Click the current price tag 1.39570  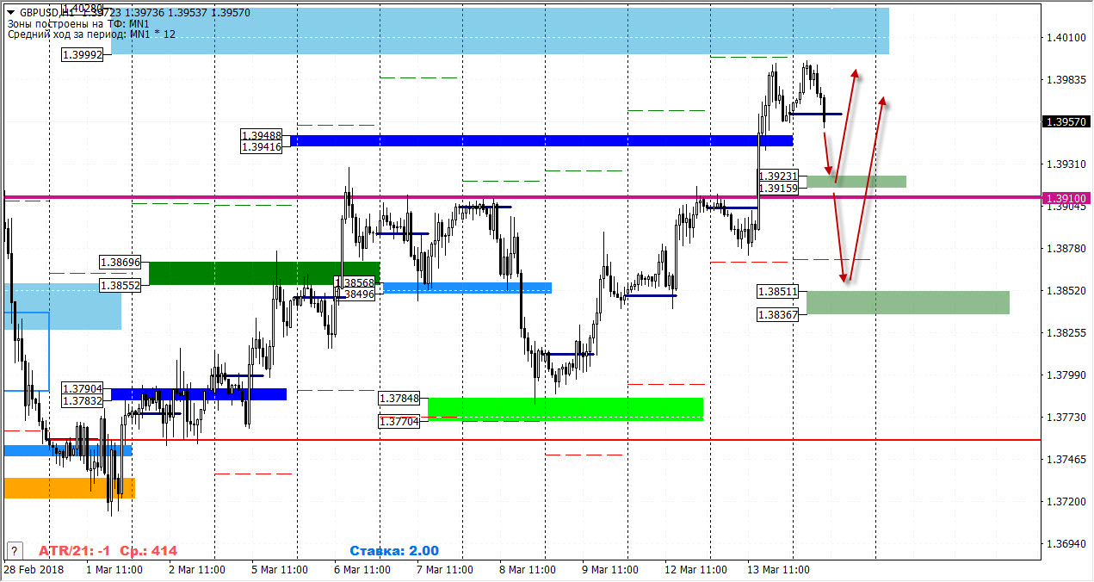click(1067, 121)
